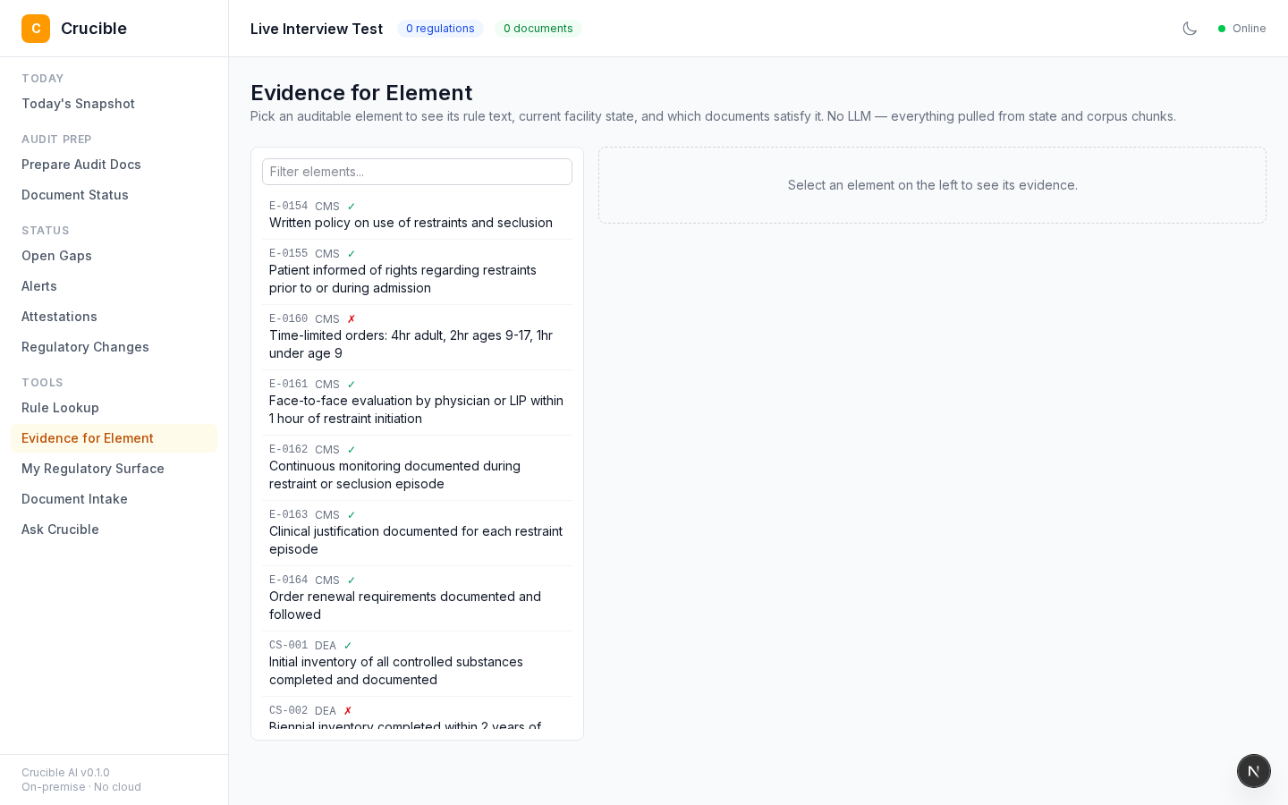View the 0 regulations badge
Screen dimensions: 1288x805
[440, 28]
